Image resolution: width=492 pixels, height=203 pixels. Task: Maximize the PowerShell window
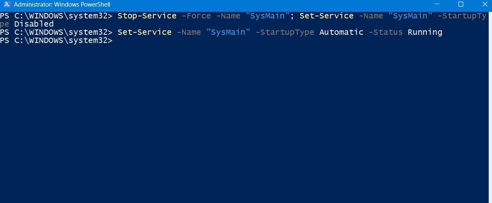coord(460,5)
